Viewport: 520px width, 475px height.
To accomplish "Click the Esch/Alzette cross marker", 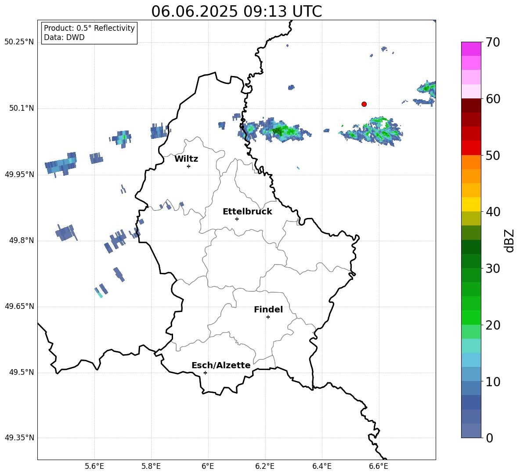I will (205, 373).
